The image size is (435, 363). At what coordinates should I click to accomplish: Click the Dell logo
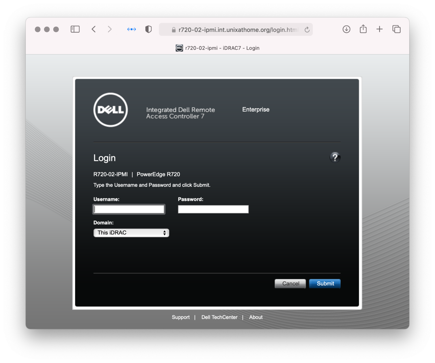111,110
